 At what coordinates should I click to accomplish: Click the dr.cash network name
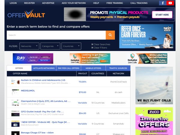(x=118, y=92)
